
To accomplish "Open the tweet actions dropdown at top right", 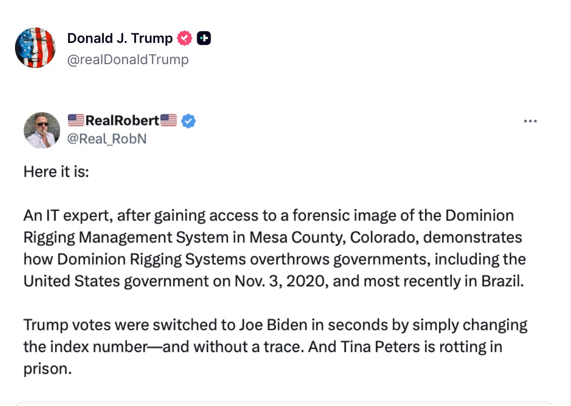I will coord(530,121).
